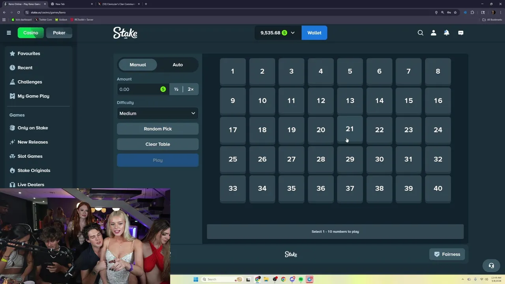This screenshot has width=505, height=284.
Task: Open the Fairness panel
Action: point(447,254)
